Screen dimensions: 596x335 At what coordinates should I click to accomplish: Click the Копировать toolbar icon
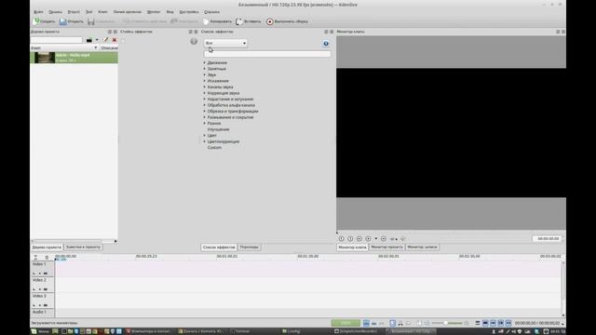[206, 21]
